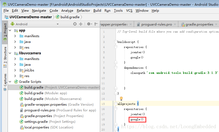The height and width of the screenshot is (132, 219).
Task: Open the Structure tool window tab
Action: pos(5,57)
